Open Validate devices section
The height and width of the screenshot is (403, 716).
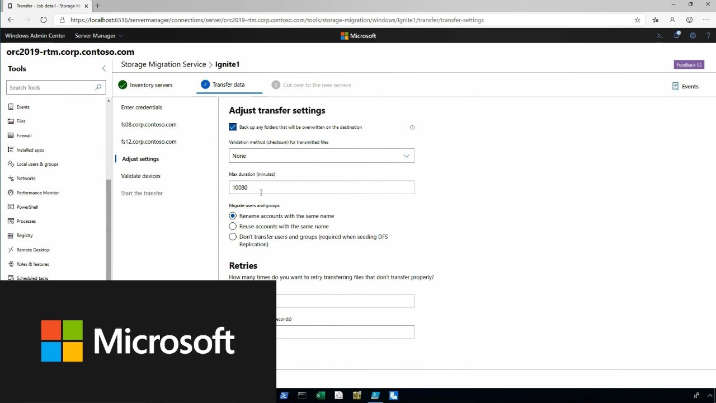pyautogui.click(x=141, y=176)
